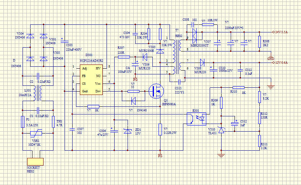Select the ZD1 15V zener diode
301x185 pixels.
coord(127,130)
